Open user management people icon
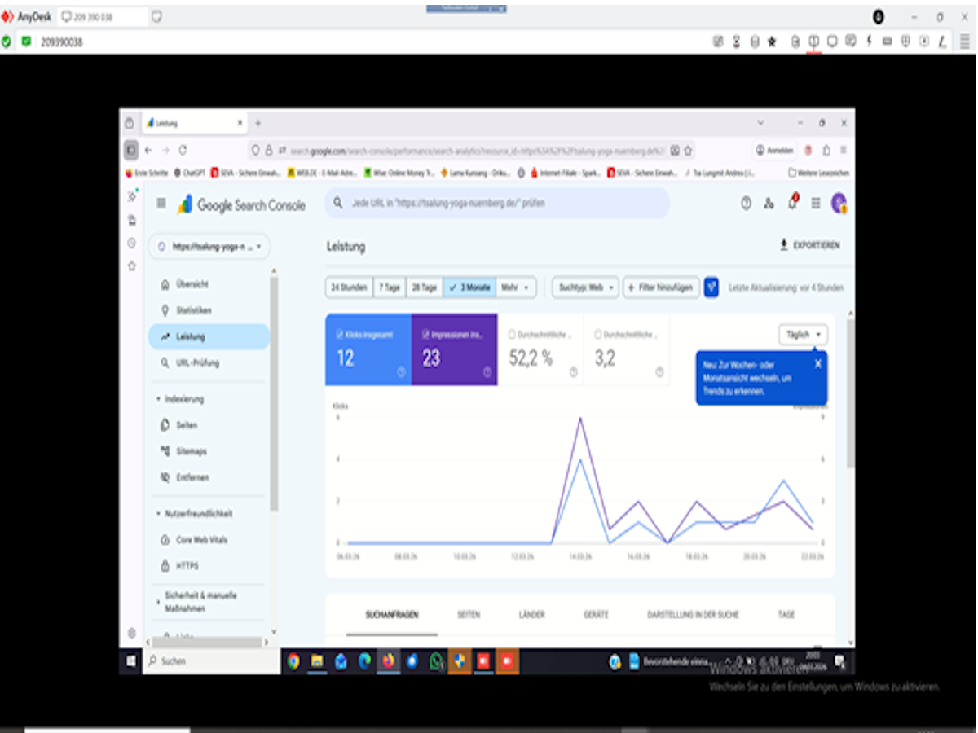This screenshot has width=978, height=733. pyautogui.click(x=769, y=204)
